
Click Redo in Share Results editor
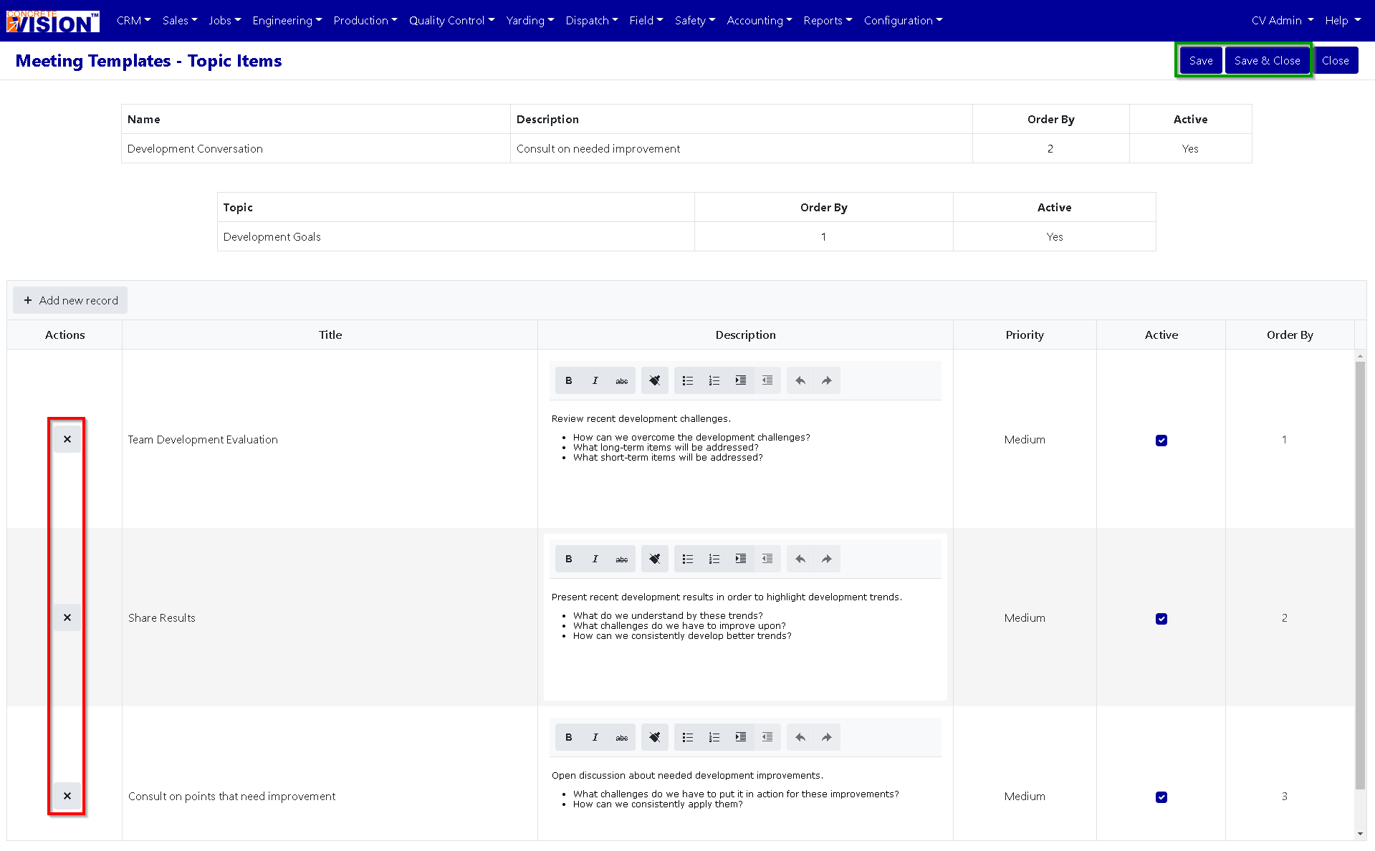click(x=827, y=559)
